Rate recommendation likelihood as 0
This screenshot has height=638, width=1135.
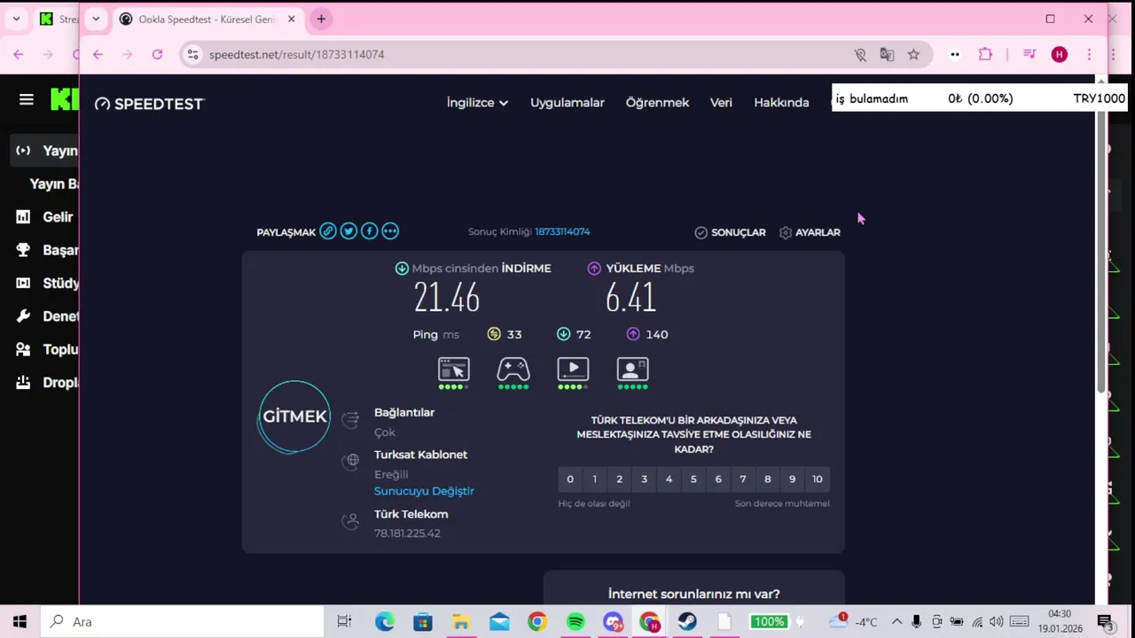570,479
